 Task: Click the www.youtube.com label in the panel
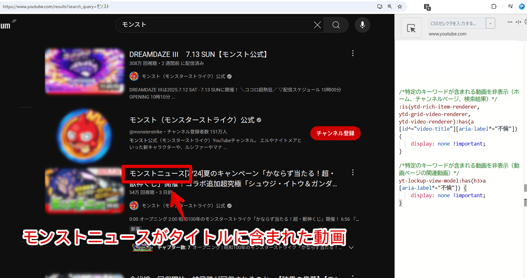click(x=448, y=34)
